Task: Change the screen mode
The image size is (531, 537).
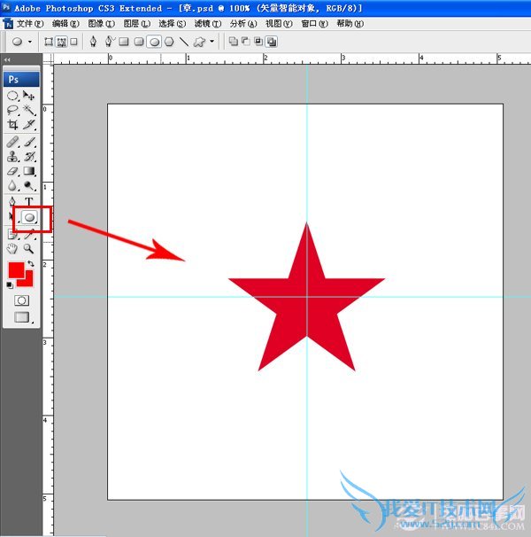Action: [x=22, y=317]
